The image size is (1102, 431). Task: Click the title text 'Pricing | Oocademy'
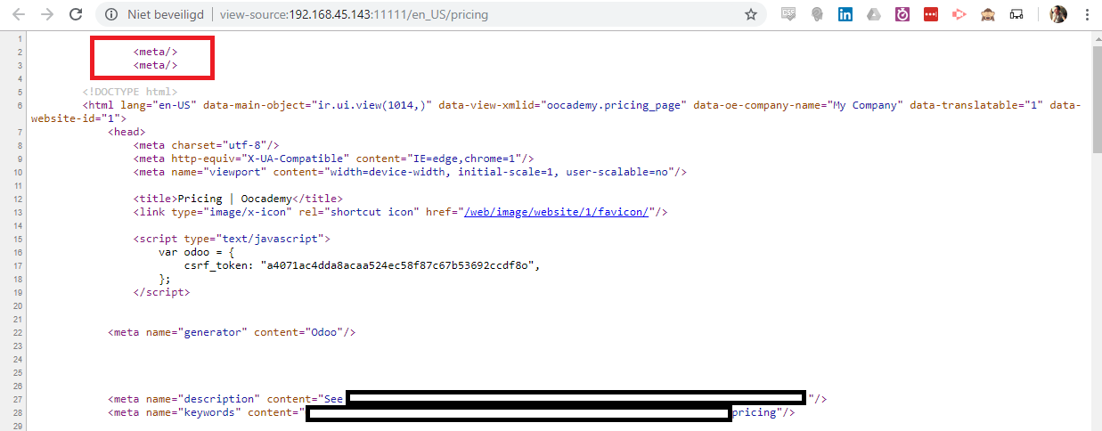coord(234,199)
